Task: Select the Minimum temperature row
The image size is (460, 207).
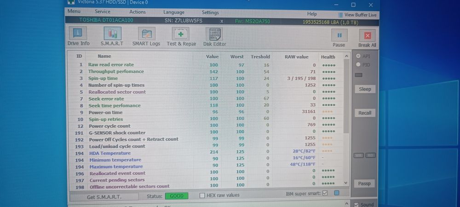Action: coord(207,160)
